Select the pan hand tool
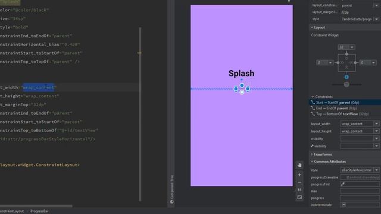Viewport: 381px width, 214px height. click(299, 165)
